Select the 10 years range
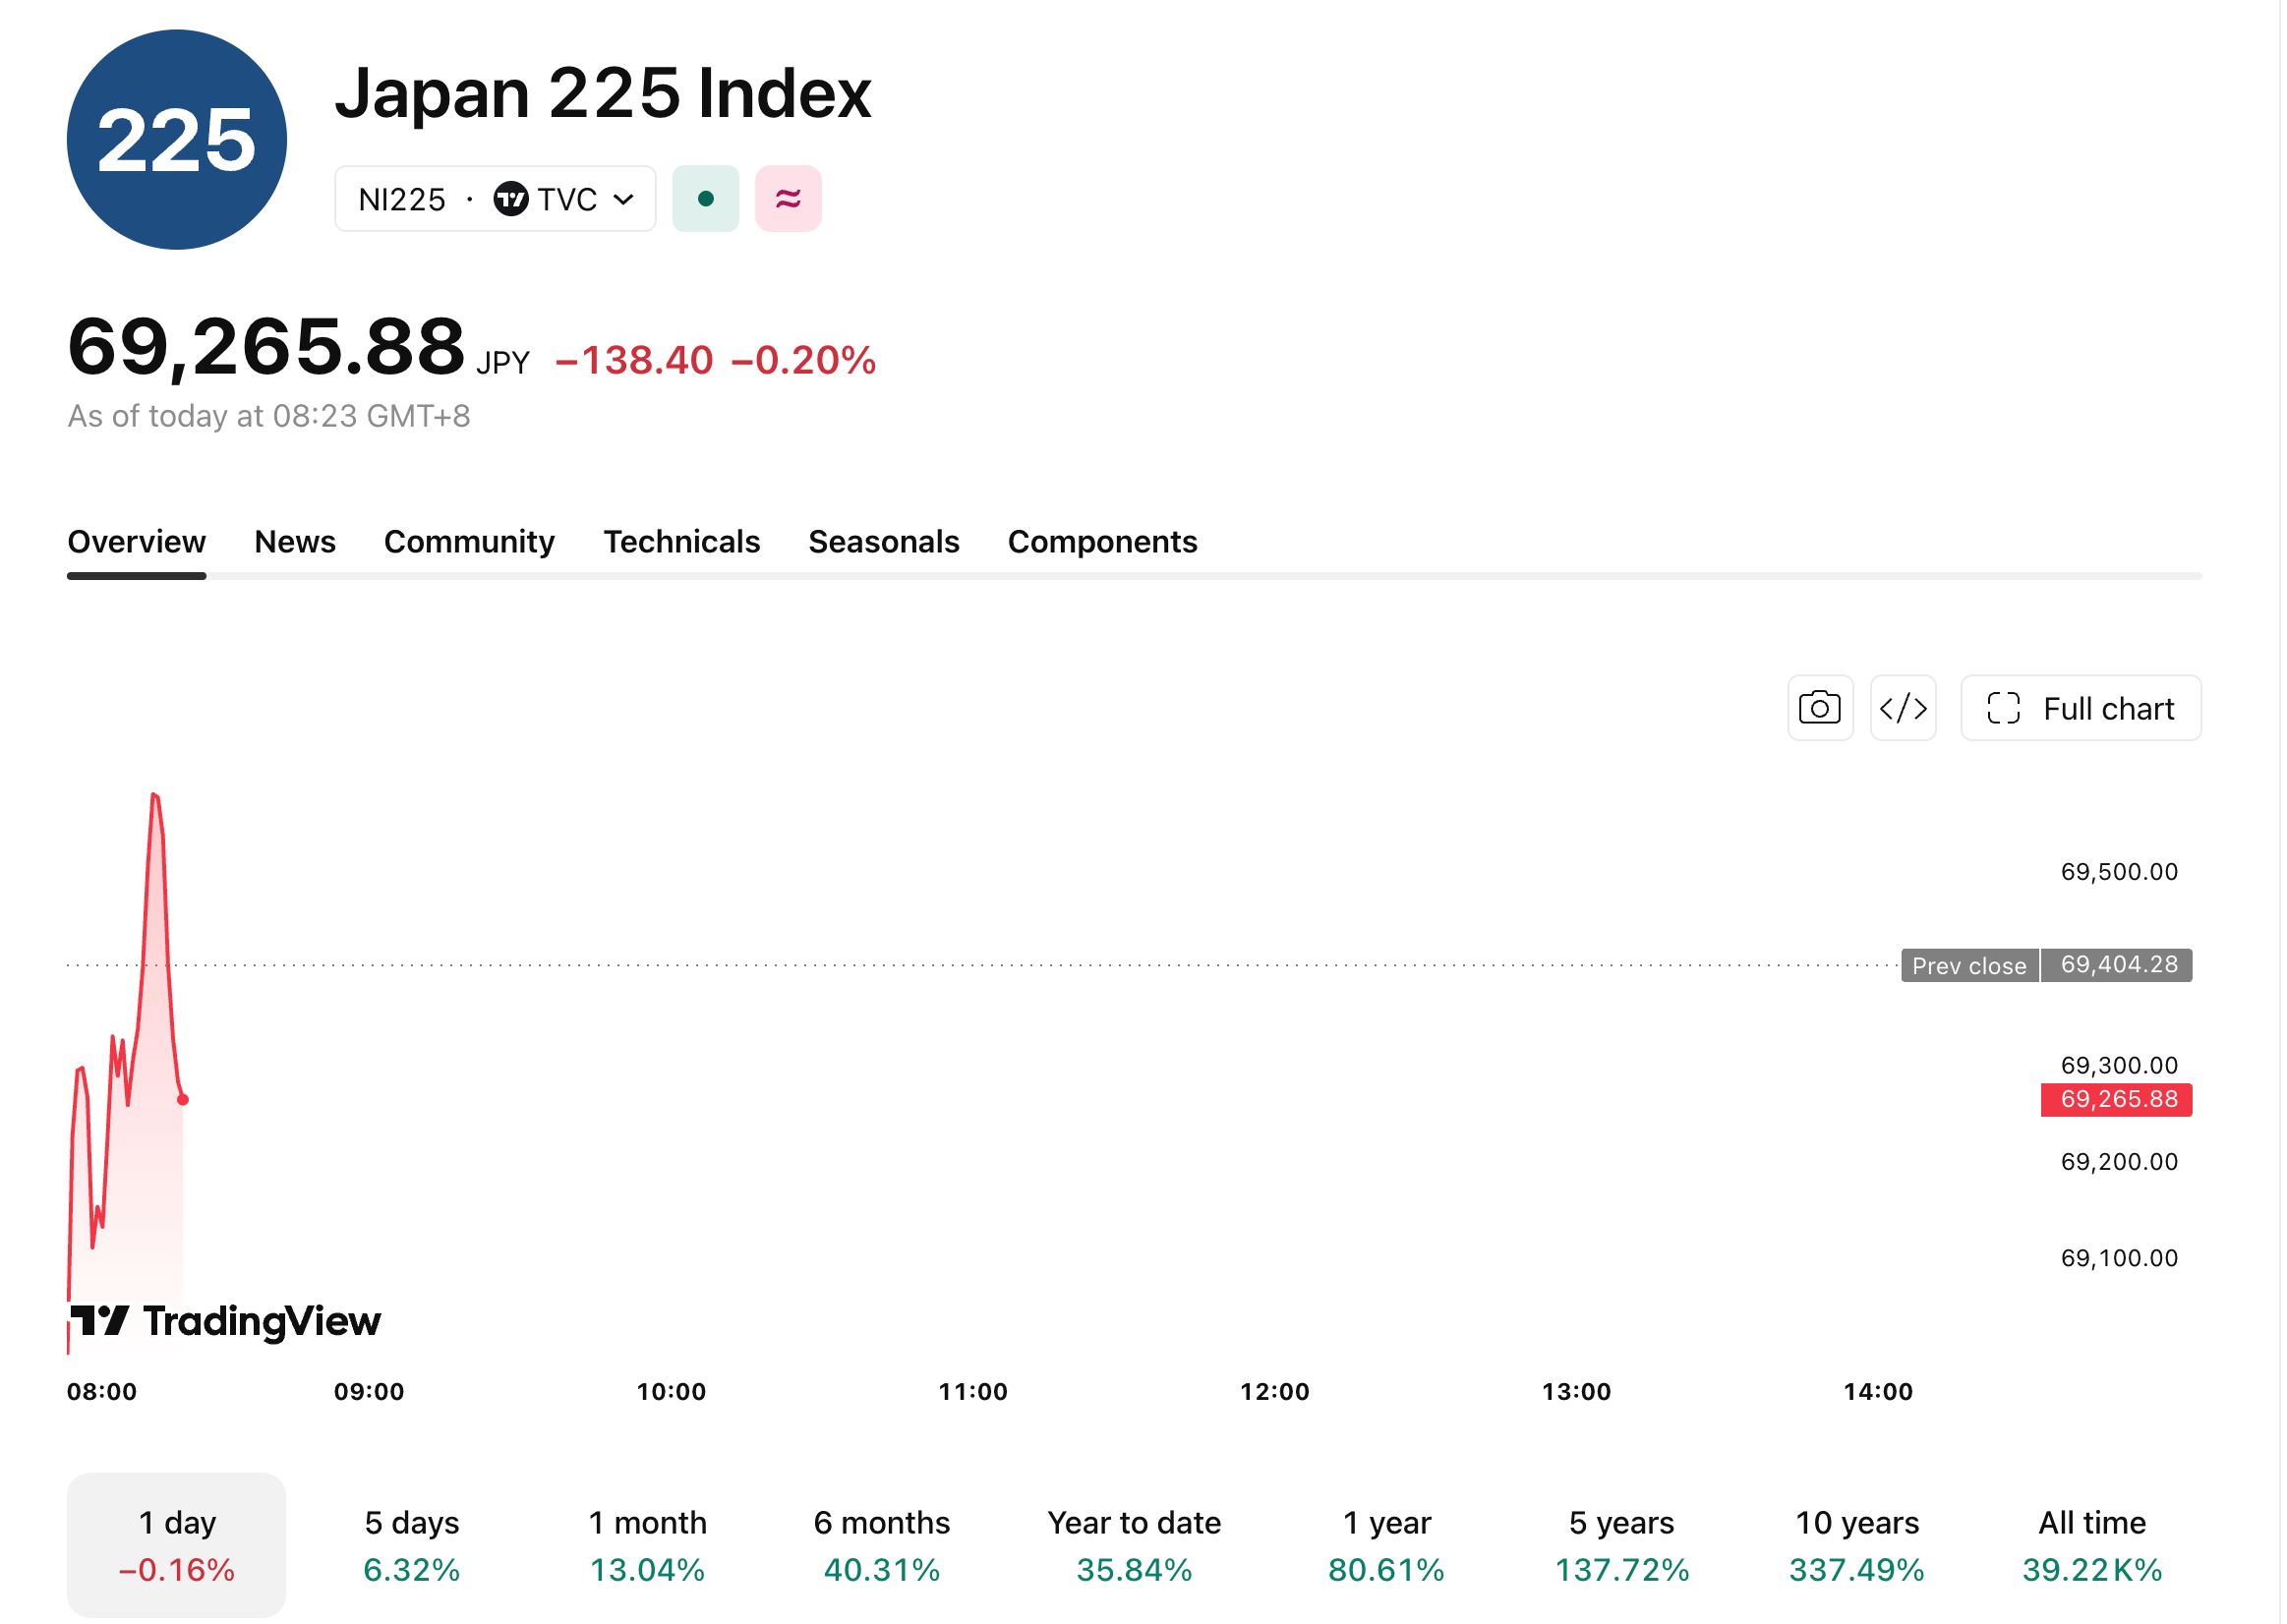The image size is (2287, 1624). click(x=1858, y=1546)
